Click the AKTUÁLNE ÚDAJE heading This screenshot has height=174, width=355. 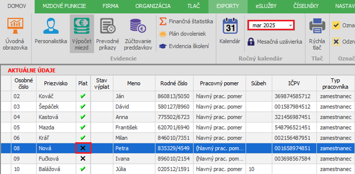[x=31, y=71]
